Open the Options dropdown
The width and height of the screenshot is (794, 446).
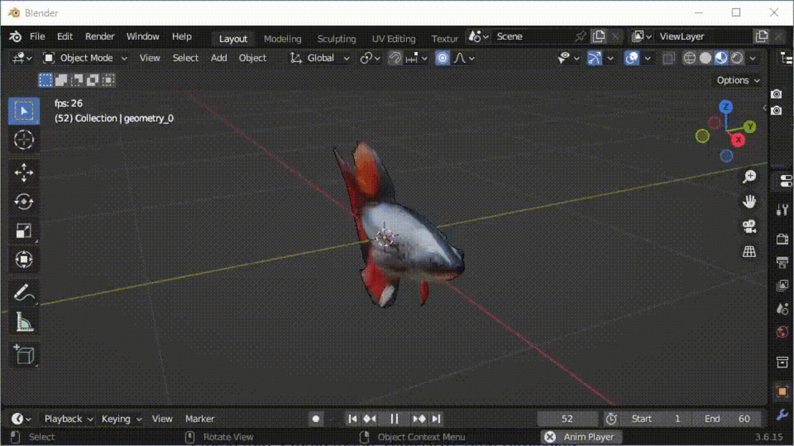[x=738, y=80]
